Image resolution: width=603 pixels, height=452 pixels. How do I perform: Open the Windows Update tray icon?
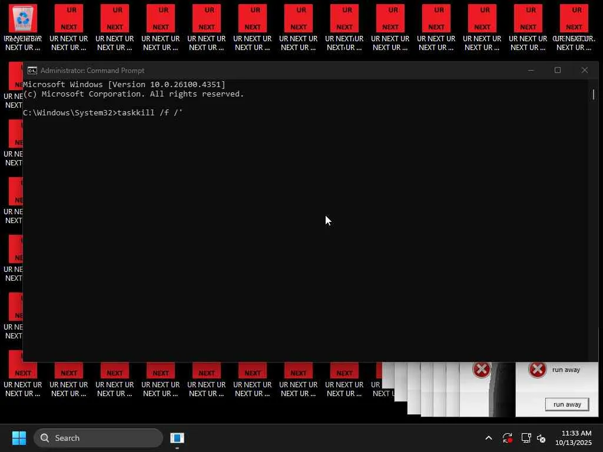point(507,438)
